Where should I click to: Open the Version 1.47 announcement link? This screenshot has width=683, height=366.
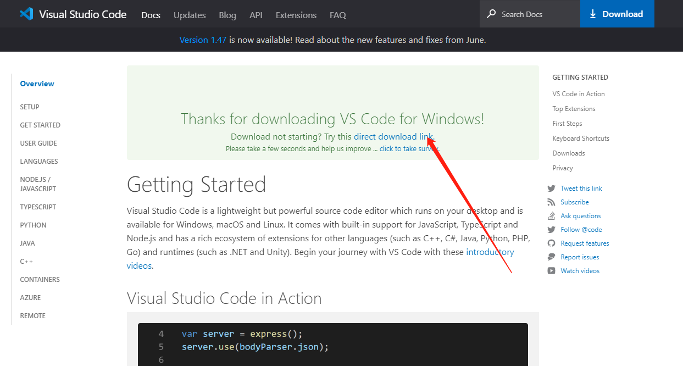203,40
